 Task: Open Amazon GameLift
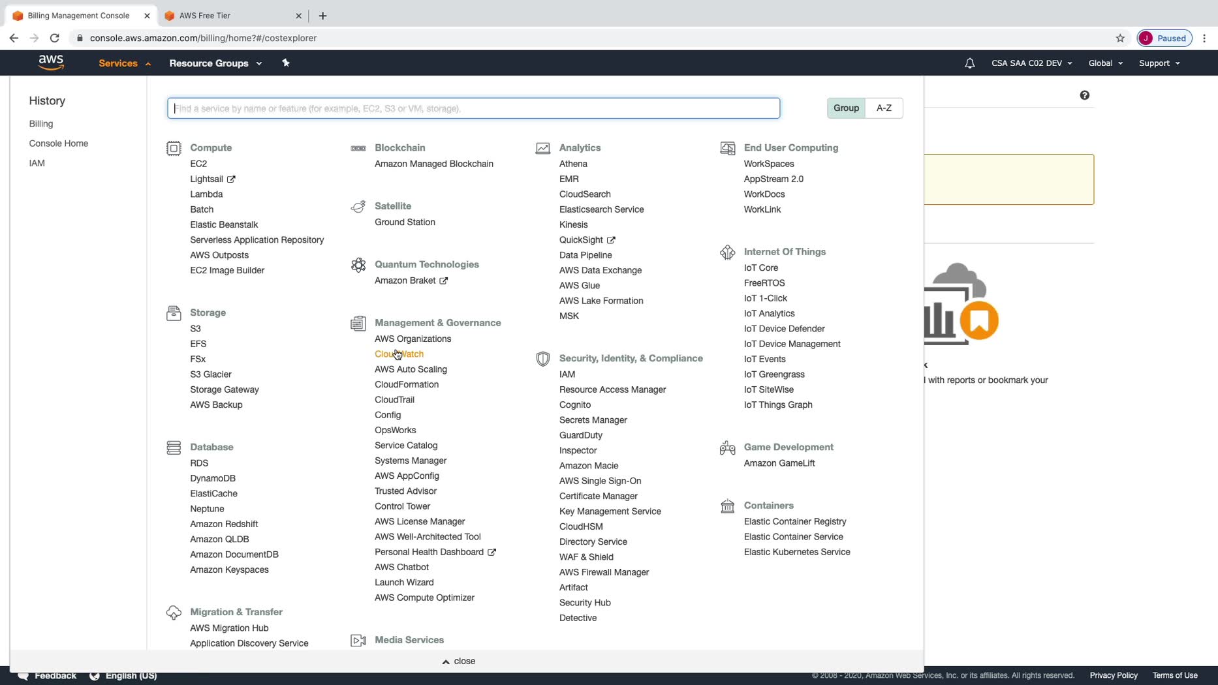[779, 463]
